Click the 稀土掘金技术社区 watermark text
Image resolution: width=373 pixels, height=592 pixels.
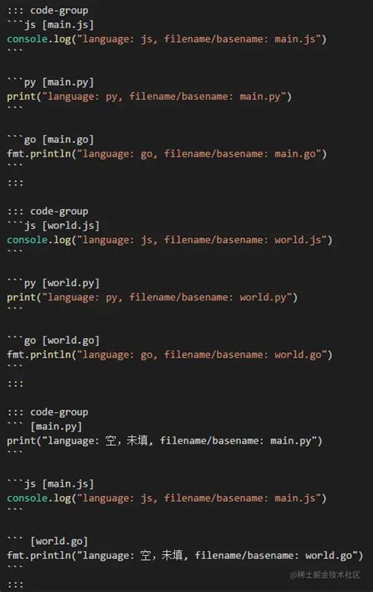coord(325,575)
